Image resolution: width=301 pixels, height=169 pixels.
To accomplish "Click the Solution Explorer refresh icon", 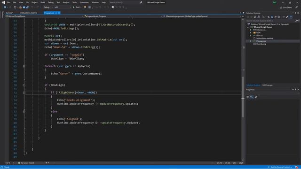I will (x=272, y=17).
